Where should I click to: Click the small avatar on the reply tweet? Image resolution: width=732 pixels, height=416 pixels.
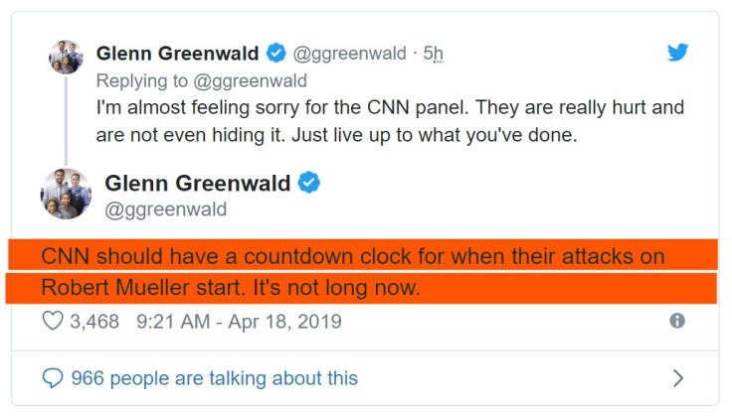pos(66,57)
